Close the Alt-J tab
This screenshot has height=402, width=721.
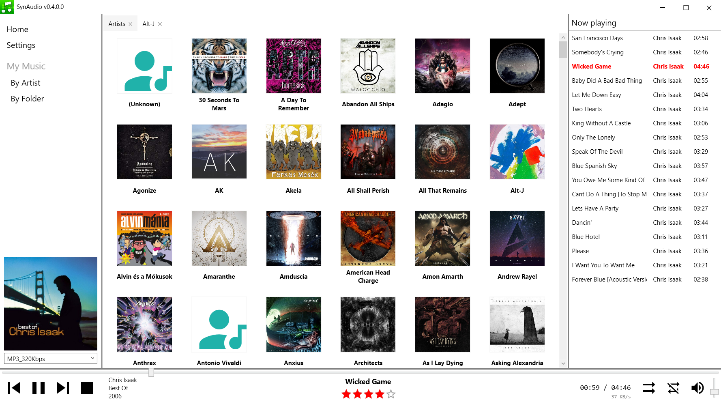point(160,24)
